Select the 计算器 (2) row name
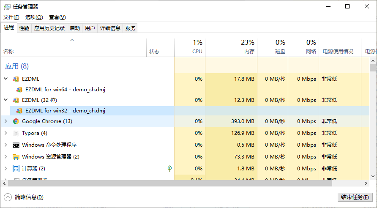377x208 pixels. coord(33,168)
